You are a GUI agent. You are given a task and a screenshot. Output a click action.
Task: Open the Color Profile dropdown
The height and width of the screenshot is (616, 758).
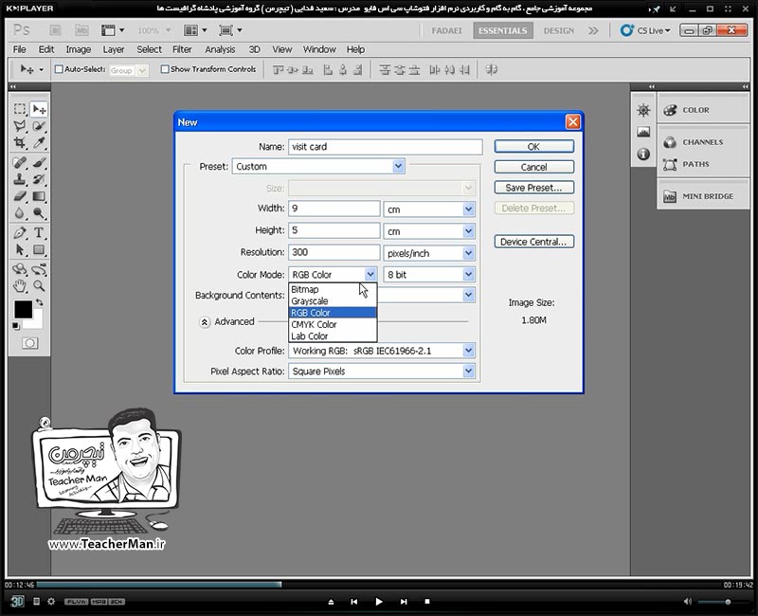(x=382, y=351)
